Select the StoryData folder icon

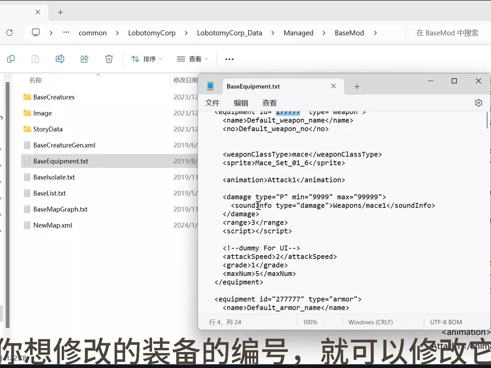(x=27, y=129)
